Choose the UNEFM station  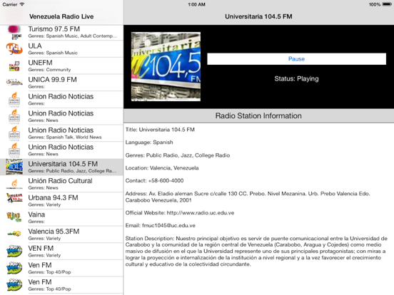[x=61, y=66]
